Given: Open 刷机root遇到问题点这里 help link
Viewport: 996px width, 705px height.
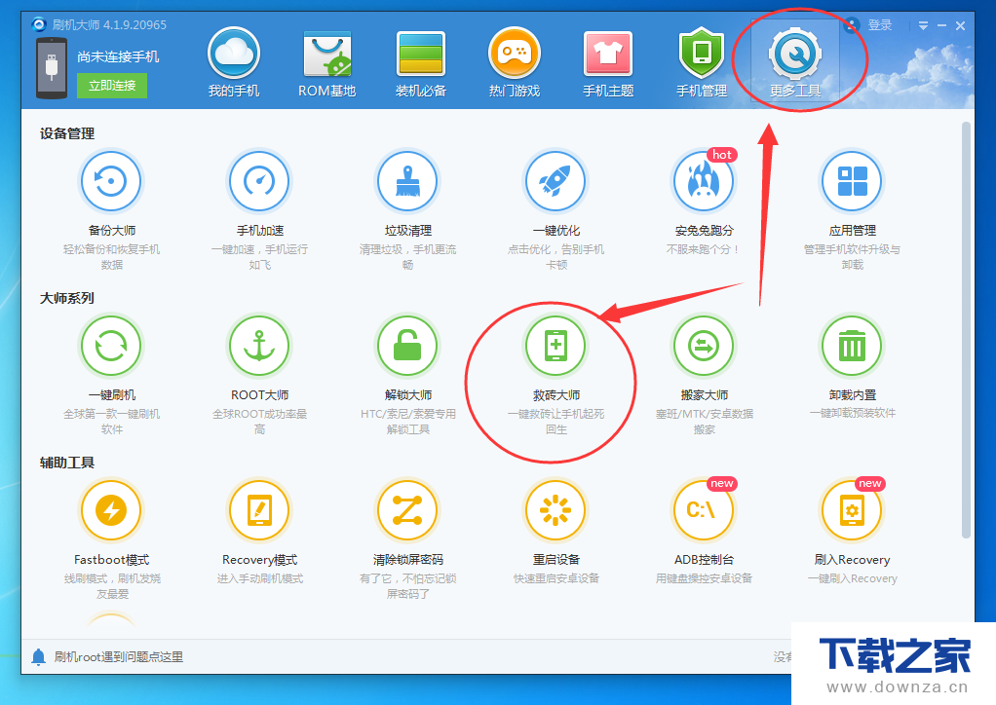Looking at the screenshot, I should tap(119, 656).
